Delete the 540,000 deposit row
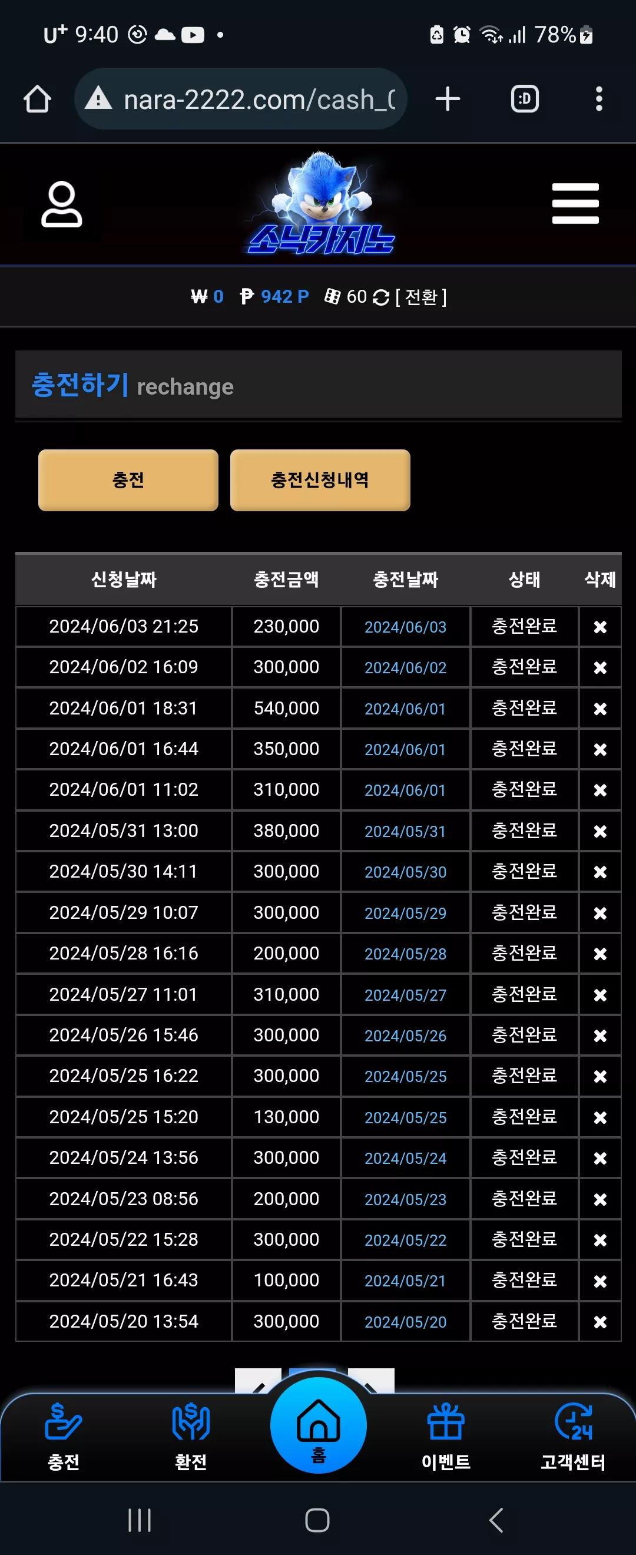 click(x=600, y=709)
